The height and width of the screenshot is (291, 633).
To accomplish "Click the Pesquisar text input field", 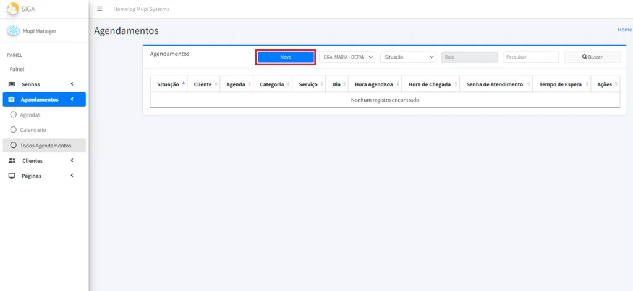I will point(530,57).
